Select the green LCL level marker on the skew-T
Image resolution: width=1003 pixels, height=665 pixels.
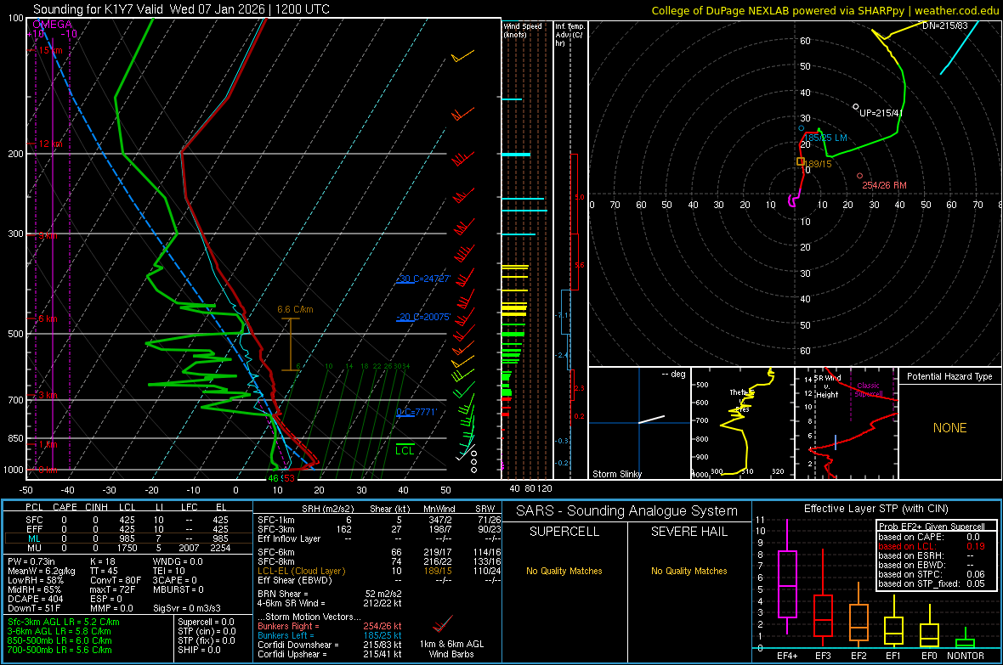pos(405,444)
